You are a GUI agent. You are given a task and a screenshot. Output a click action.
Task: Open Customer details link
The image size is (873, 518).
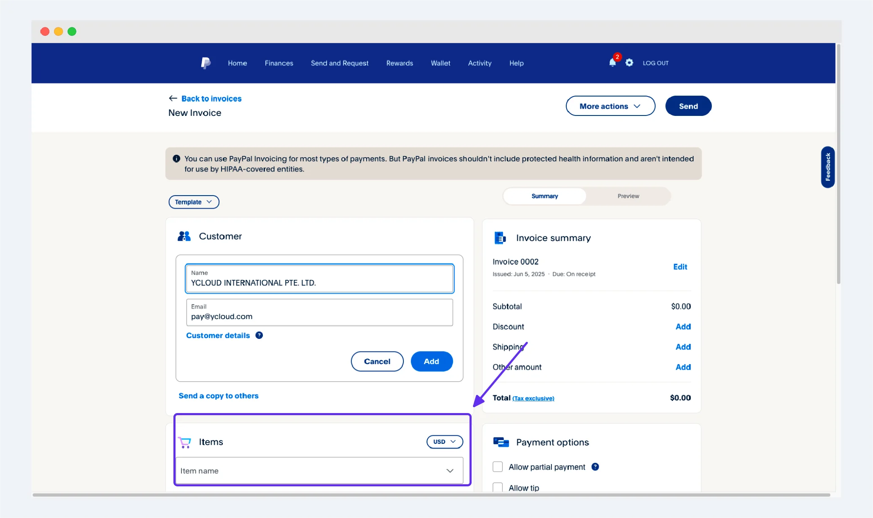[218, 335]
